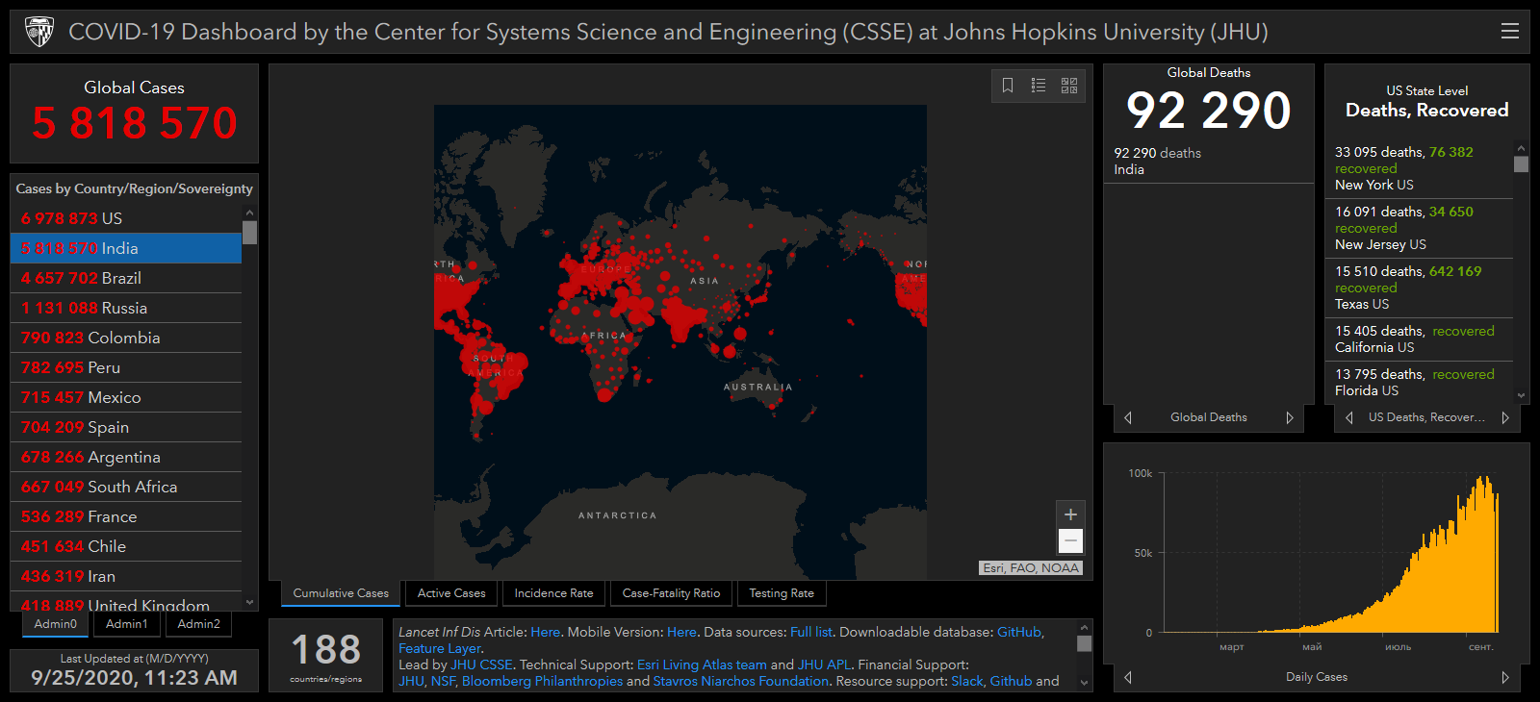Open the hamburger menu in the header
This screenshot has height=702, width=1540.
click(x=1510, y=31)
